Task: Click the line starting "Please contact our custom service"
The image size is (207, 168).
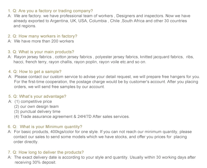Action: point(107,77)
